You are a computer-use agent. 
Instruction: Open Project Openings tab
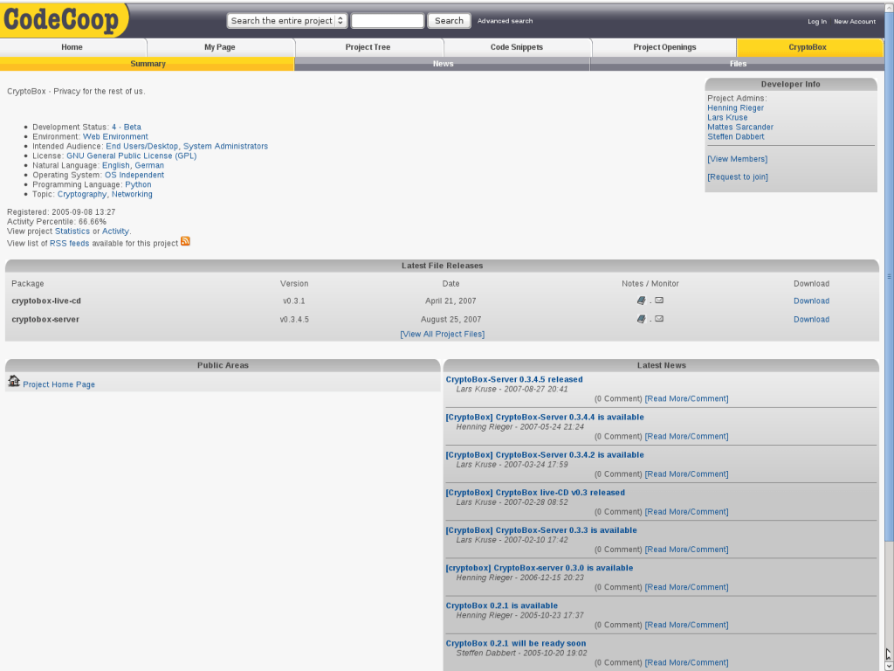coord(664,47)
